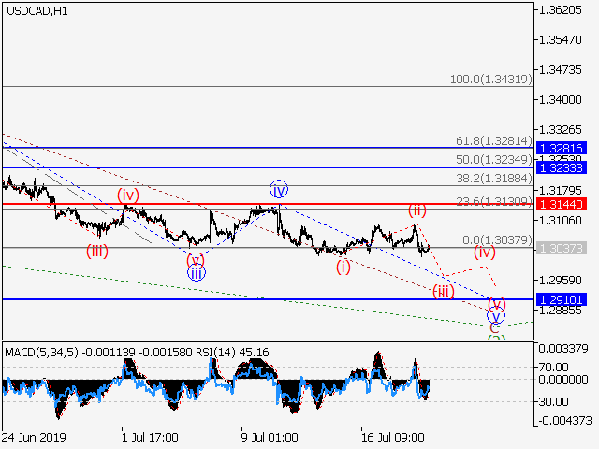Click the 1.31060 price axis value
The image size is (599, 449).
point(560,221)
